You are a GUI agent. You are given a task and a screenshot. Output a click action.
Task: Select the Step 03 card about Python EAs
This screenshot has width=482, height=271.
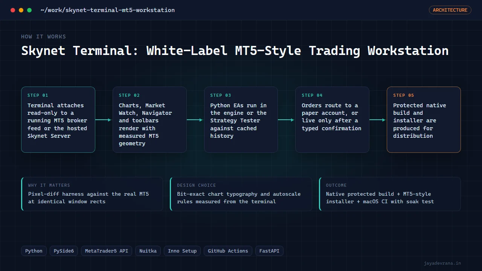(241, 120)
